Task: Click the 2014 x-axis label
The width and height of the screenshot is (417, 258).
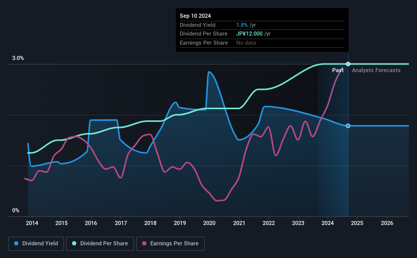Action: pos(32,223)
